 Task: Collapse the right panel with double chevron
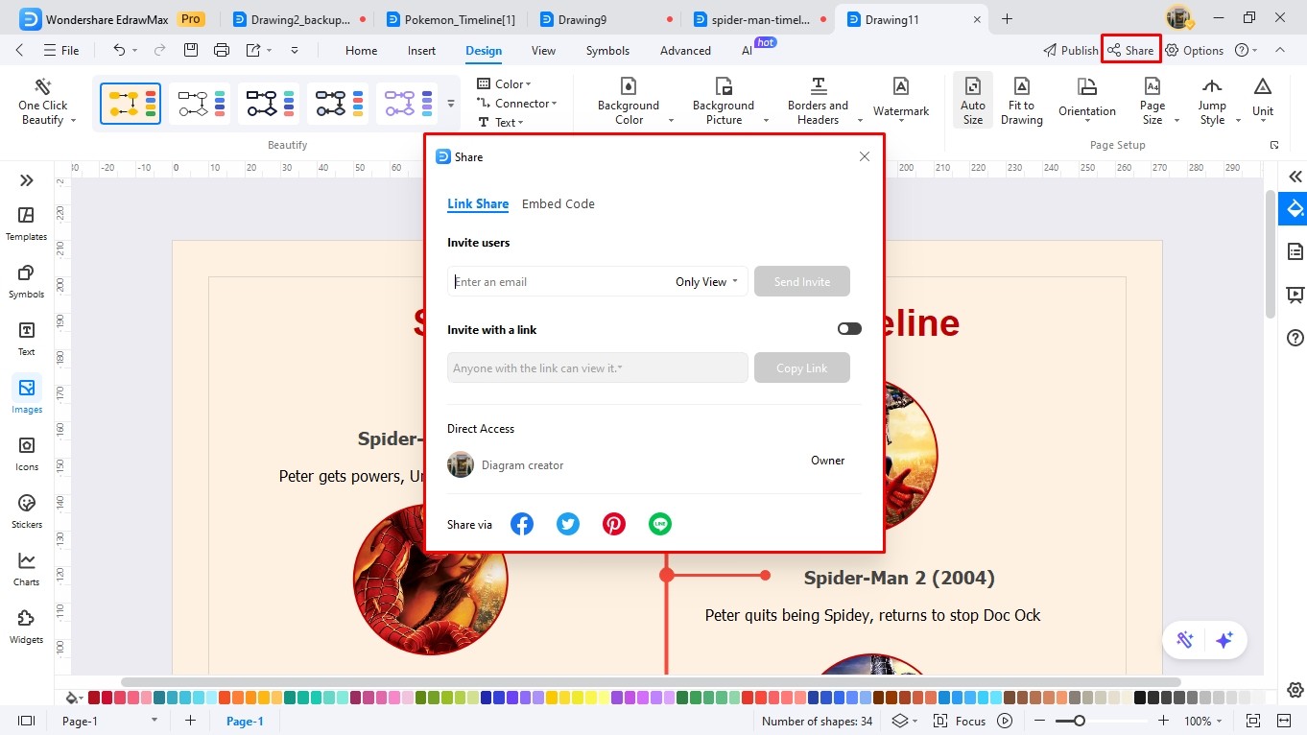pyautogui.click(x=1295, y=177)
